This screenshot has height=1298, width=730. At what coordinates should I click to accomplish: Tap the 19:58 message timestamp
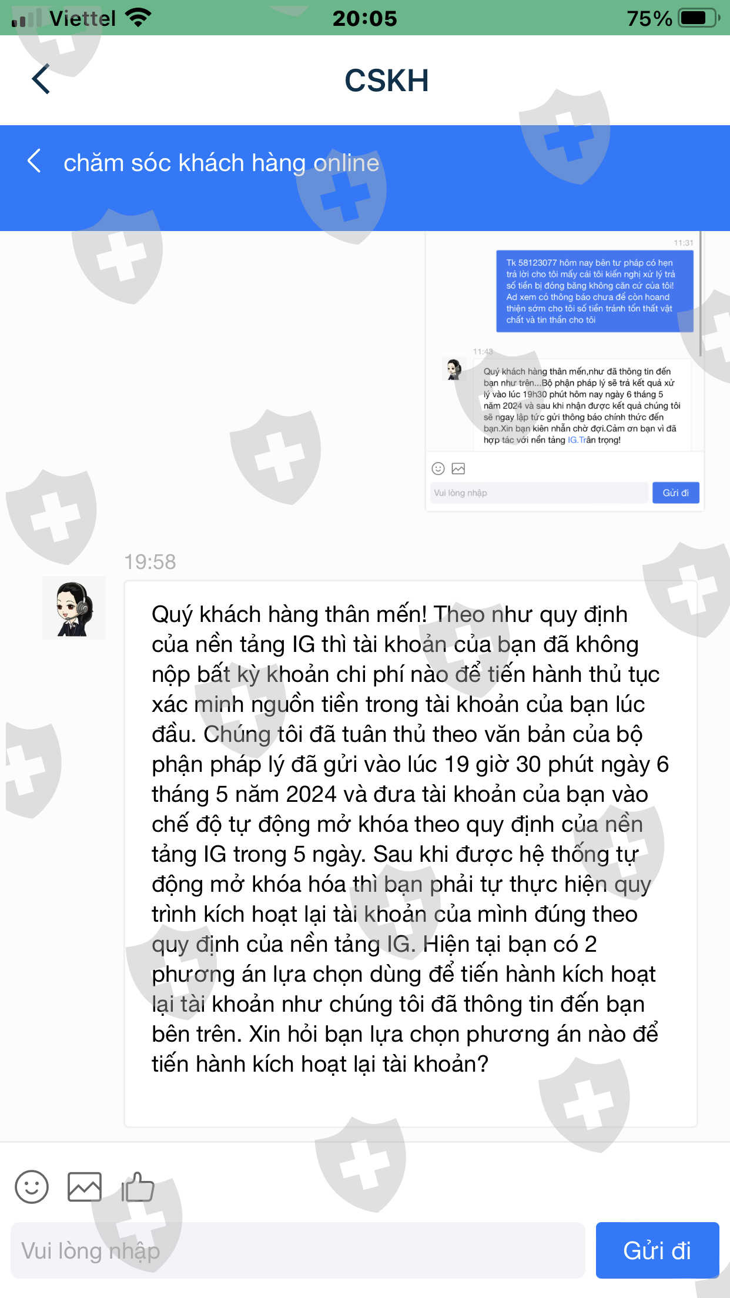(x=150, y=562)
